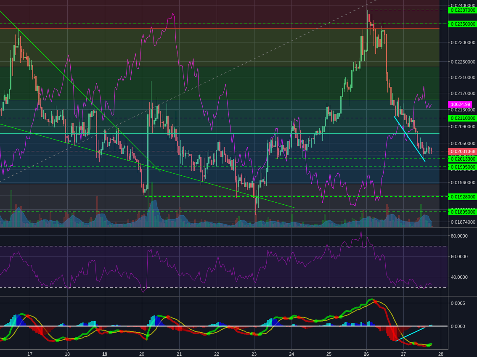Click the 0.02250000 price axis value

coord(463,62)
